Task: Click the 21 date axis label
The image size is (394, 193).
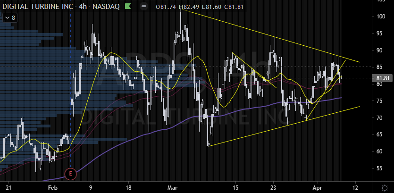Action: pos(8,188)
